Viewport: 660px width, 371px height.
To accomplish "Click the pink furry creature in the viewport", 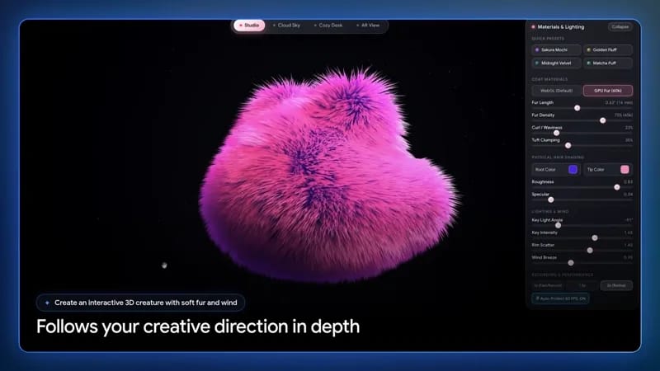I will [x=328, y=176].
